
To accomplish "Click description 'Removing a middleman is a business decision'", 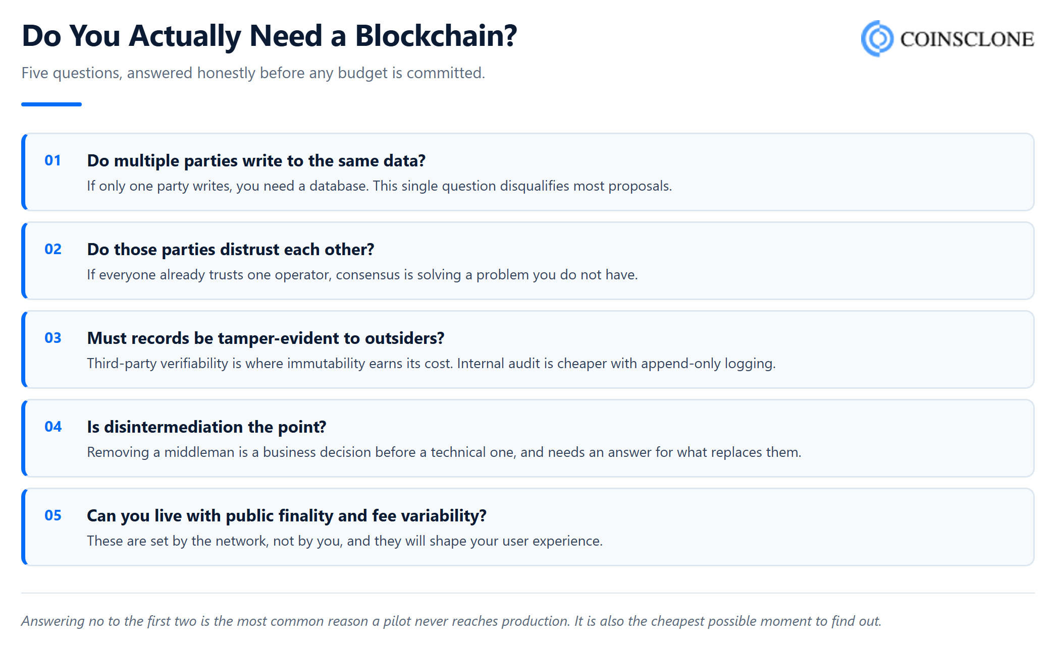I will 444,452.
